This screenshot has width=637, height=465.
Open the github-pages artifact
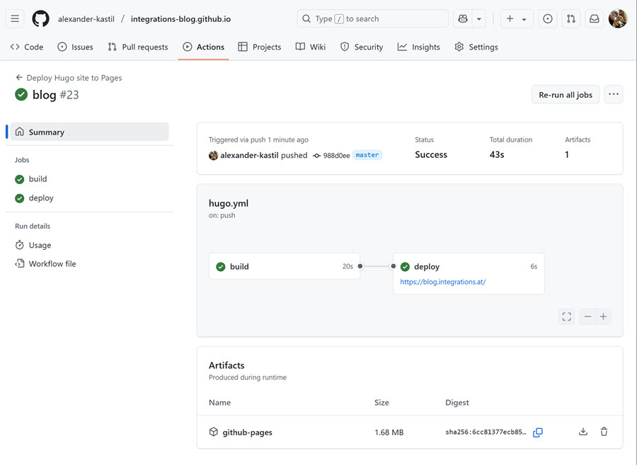coord(248,432)
